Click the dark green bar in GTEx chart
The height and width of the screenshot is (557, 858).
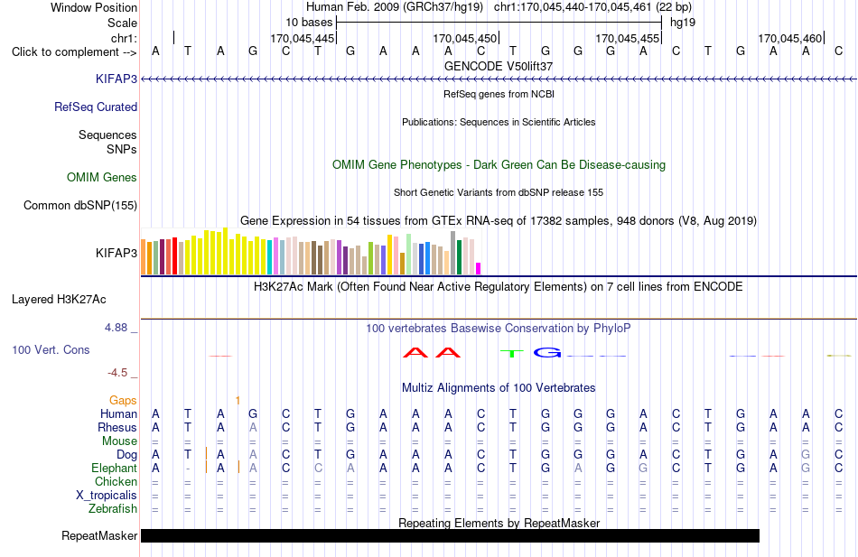pyautogui.click(x=459, y=257)
